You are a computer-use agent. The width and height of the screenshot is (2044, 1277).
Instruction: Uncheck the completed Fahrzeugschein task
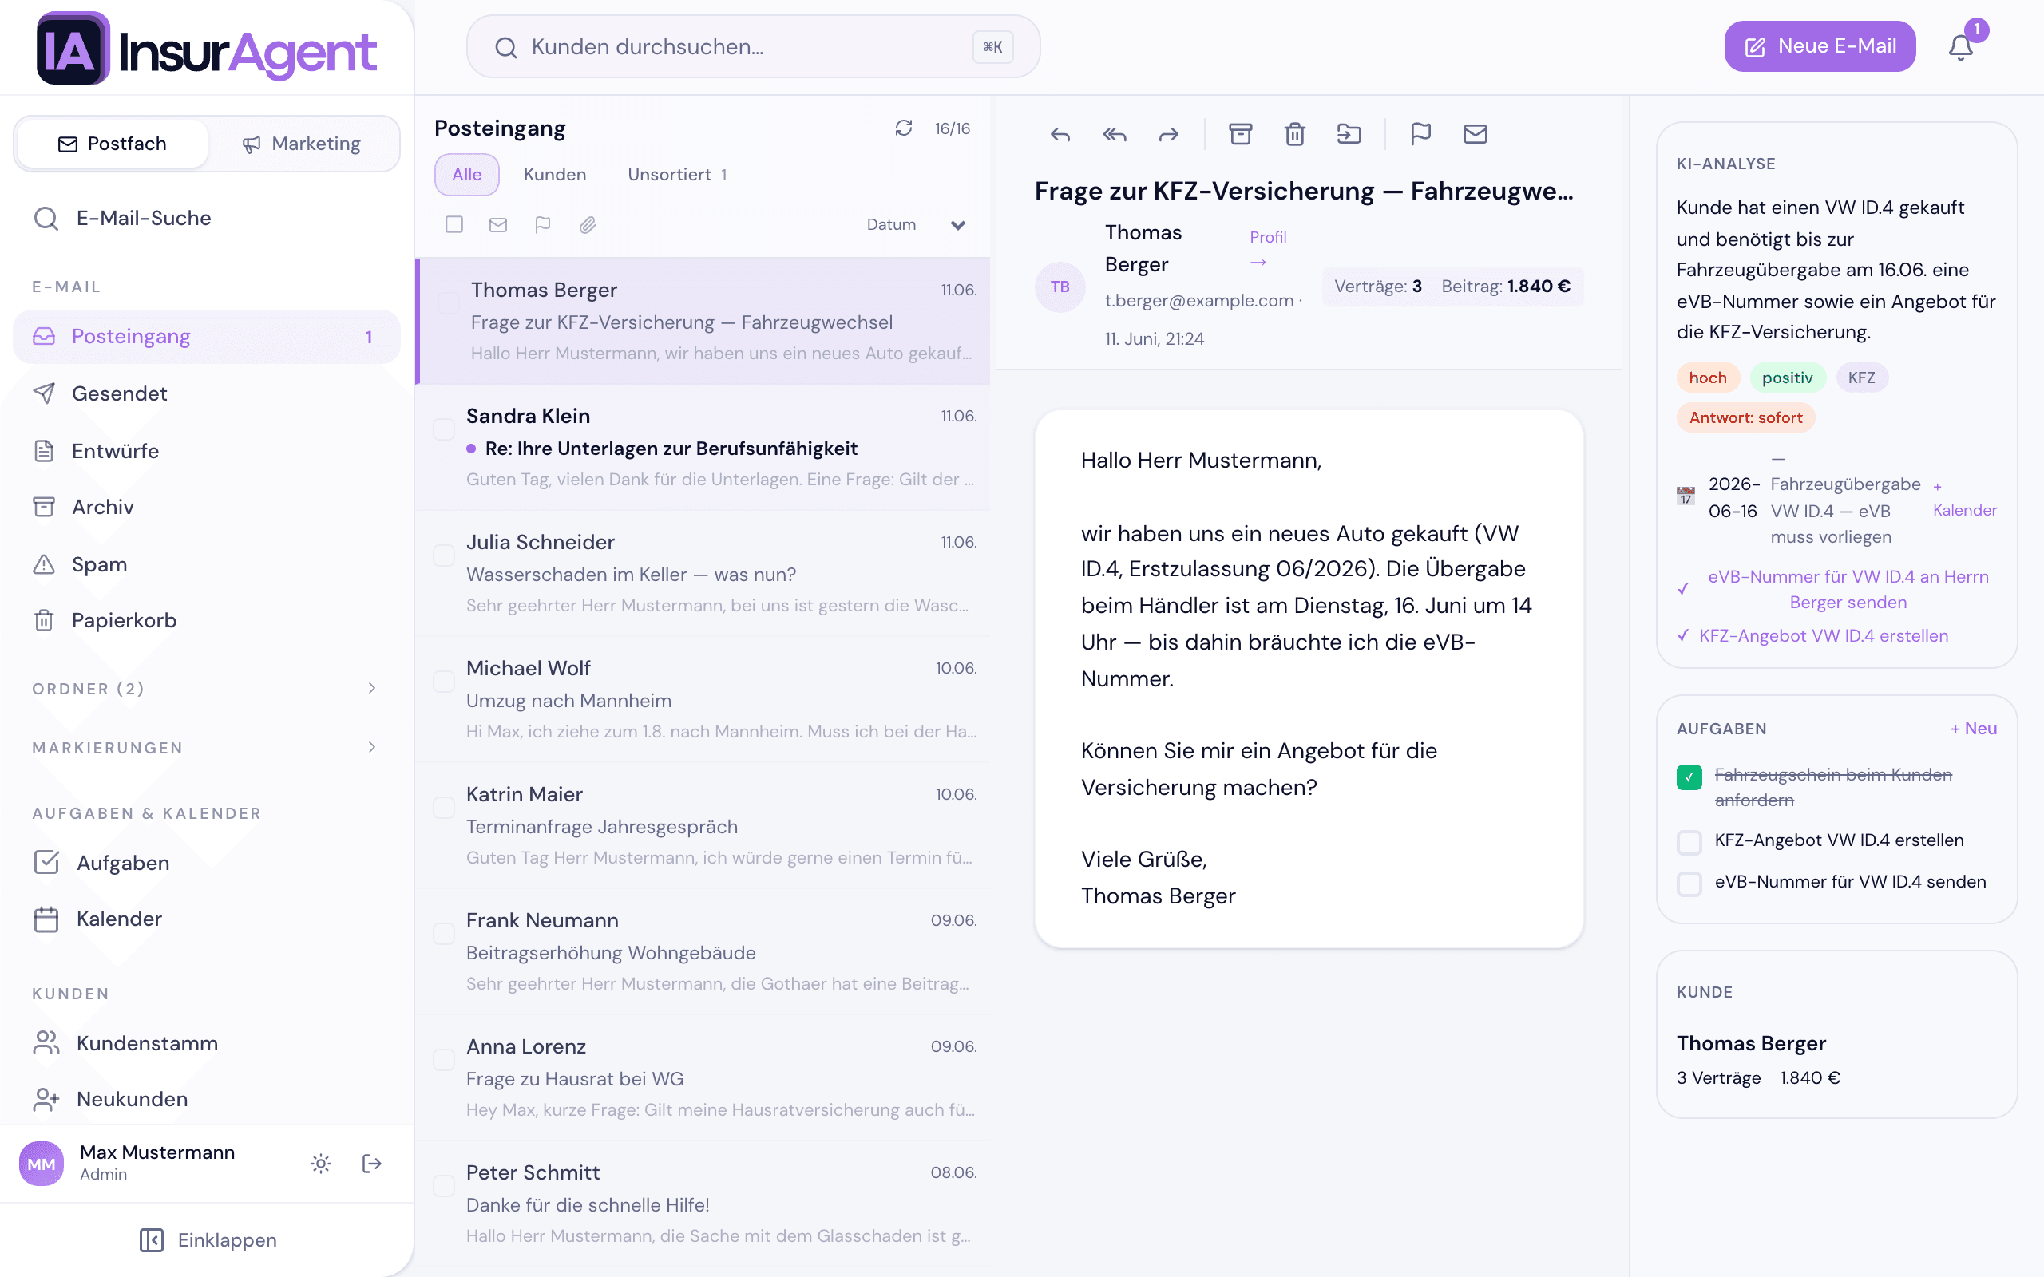pyautogui.click(x=1689, y=777)
